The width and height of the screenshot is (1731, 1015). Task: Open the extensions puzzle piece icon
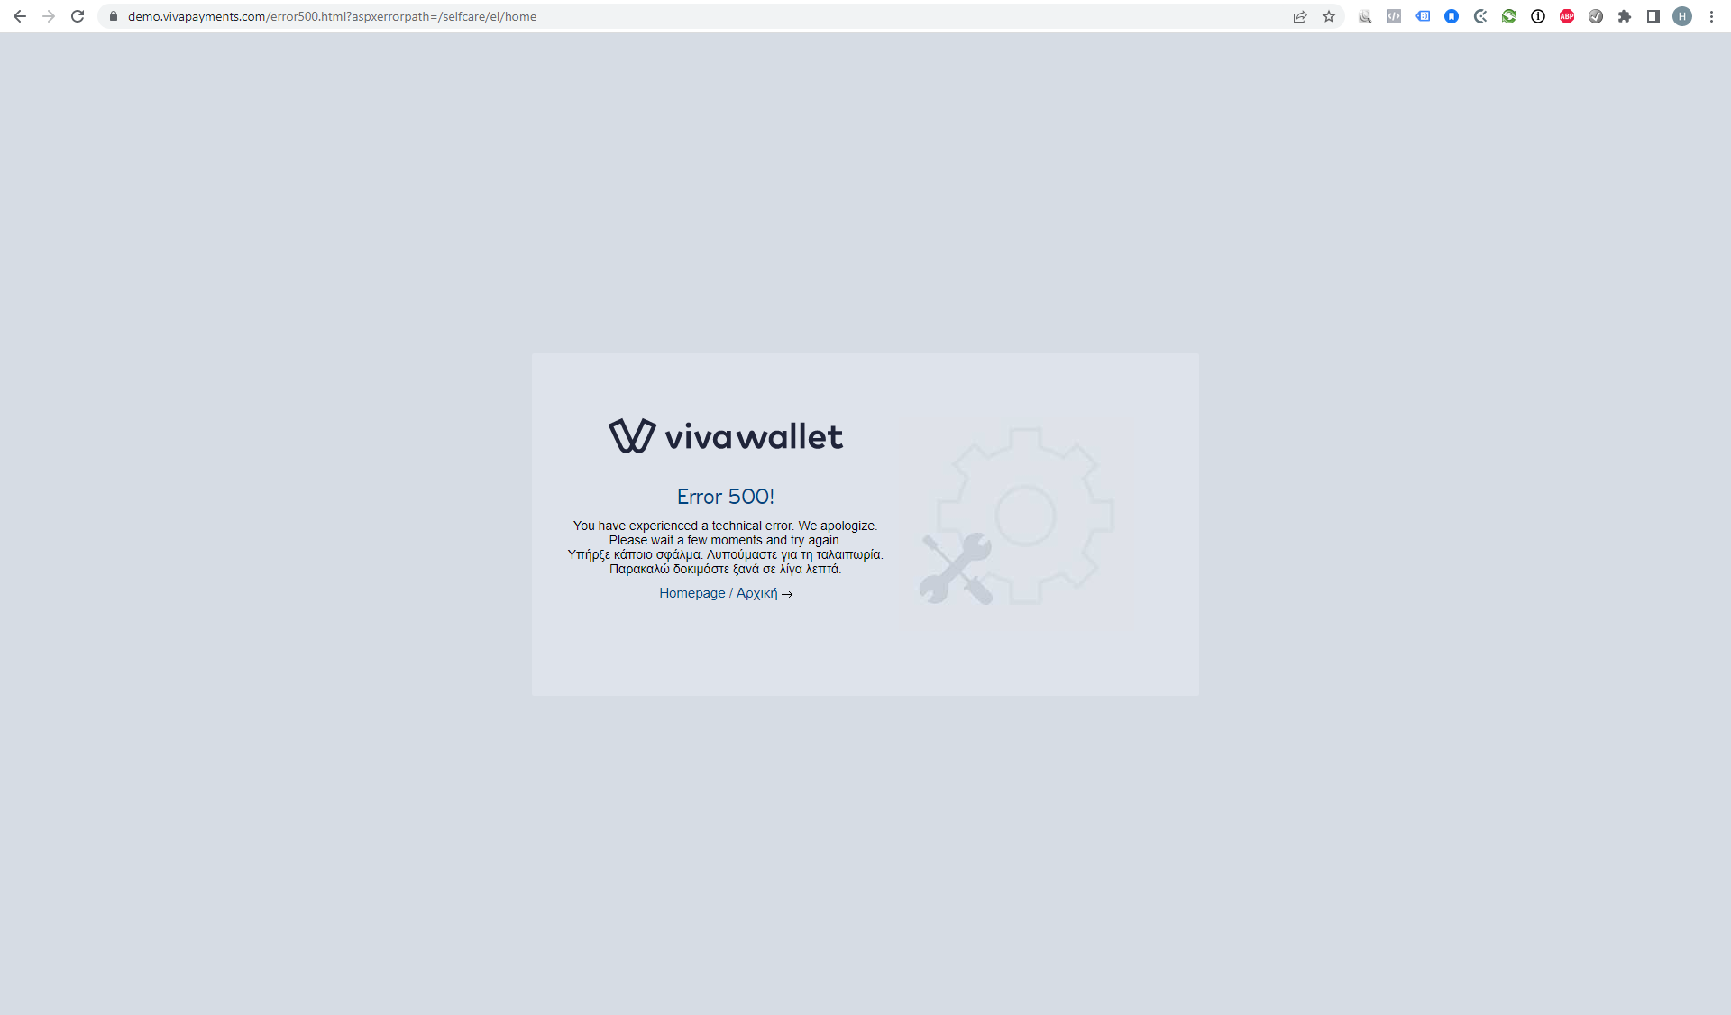[x=1624, y=16]
